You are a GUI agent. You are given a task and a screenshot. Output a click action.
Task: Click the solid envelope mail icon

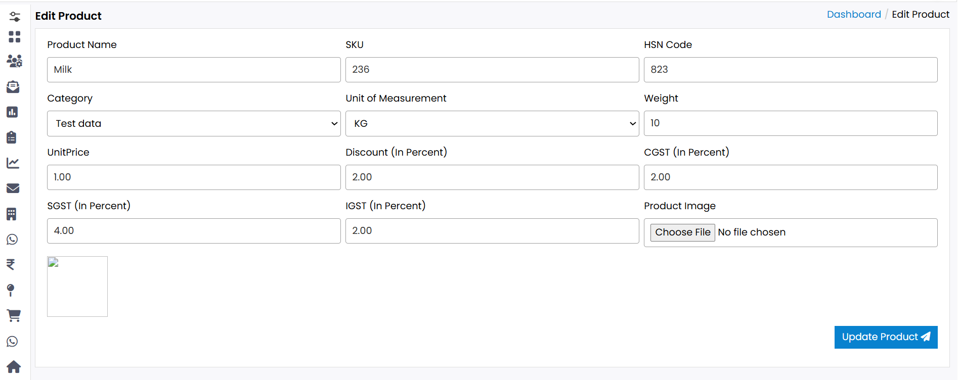(x=13, y=188)
